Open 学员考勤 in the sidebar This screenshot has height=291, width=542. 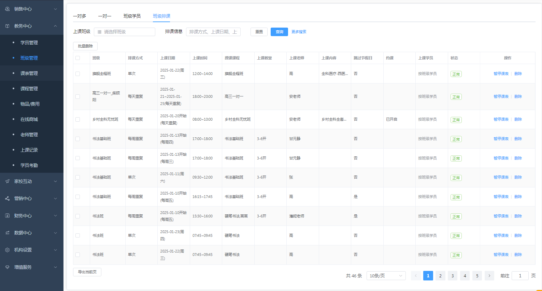pos(29,165)
